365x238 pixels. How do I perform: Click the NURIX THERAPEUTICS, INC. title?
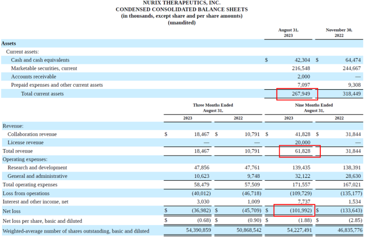[x=181, y=3]
